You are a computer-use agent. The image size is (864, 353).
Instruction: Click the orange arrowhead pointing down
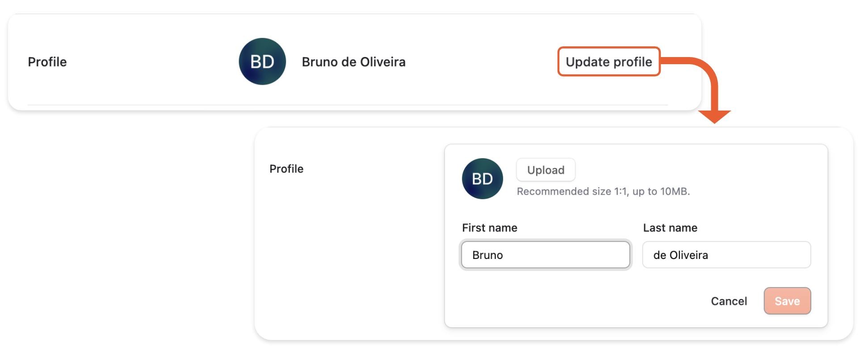click(x=714, y=116)
